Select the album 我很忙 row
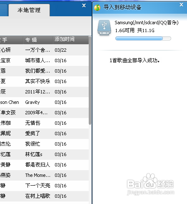Viewport: 187px width, 204px height. click(44, 144)
